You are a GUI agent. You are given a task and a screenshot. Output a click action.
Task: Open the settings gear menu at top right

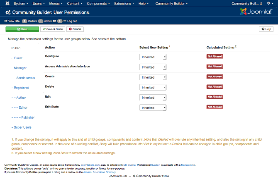point(270,3)
